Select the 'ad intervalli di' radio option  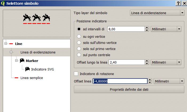(x=79, y=29)
